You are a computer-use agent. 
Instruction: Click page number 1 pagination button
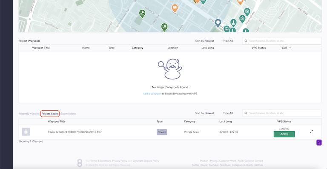pyautogui.click(x=319, y=143)
